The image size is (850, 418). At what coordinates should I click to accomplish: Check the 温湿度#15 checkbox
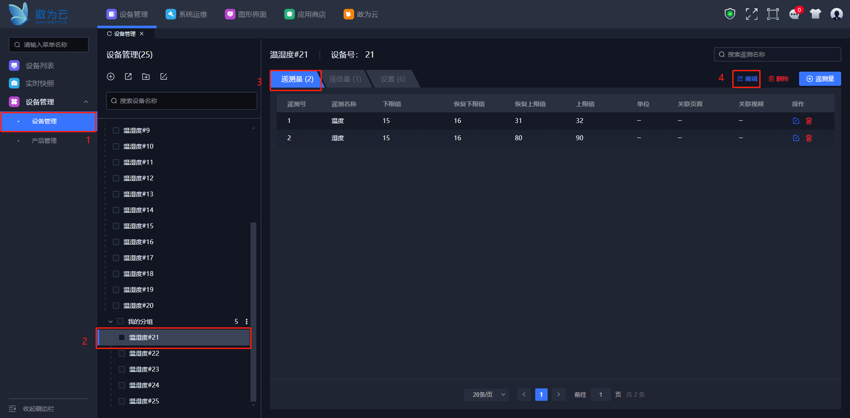[116, 226]
